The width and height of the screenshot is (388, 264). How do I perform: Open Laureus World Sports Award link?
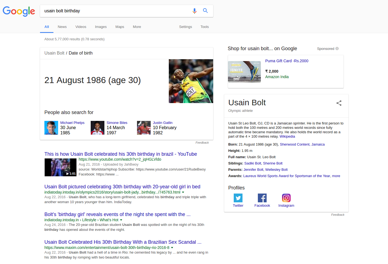click(x=287, y=176)
